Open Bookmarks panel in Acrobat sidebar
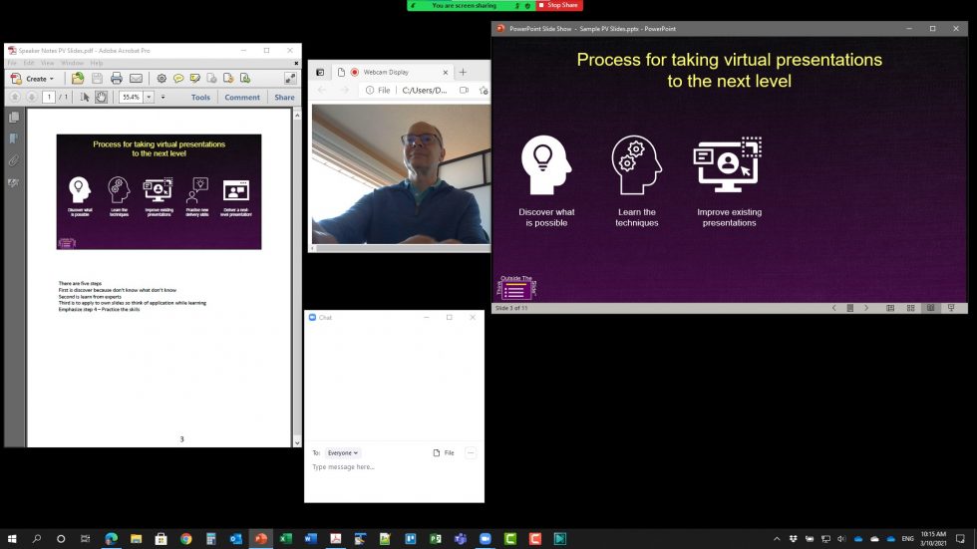Image resolution: width=977 pixels, height=549 pixels. [14, 138]
